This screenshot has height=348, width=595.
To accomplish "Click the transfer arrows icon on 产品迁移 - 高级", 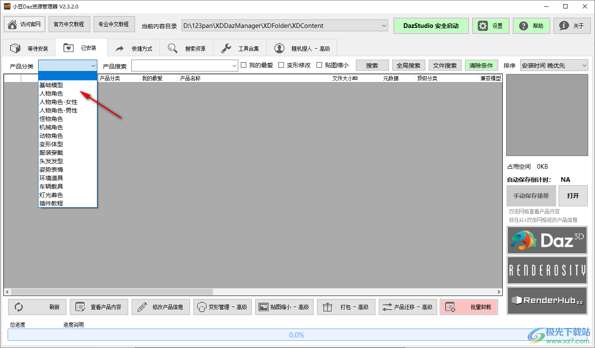I will click(387, 307).
